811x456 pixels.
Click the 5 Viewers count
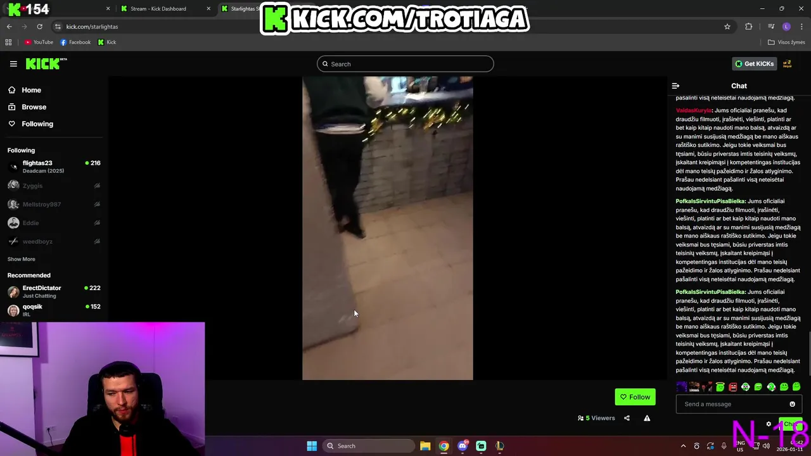[596, 418]
